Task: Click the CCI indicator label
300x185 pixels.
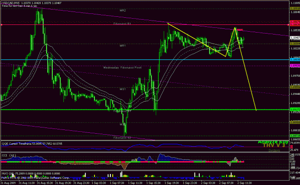Action: click(9, 155)
